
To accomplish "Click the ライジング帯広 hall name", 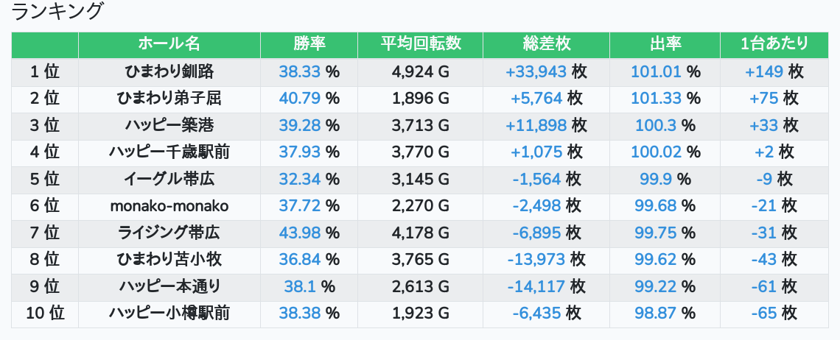I will pyautogui.click(x=169, y=233).
